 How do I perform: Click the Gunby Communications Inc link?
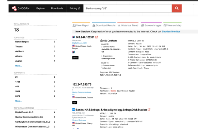pos(81,93)
